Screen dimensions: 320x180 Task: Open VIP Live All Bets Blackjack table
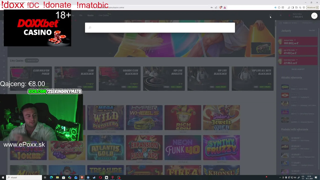coord(252,78)
